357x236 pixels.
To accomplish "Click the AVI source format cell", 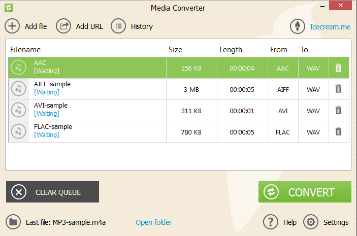I will 283,111.
